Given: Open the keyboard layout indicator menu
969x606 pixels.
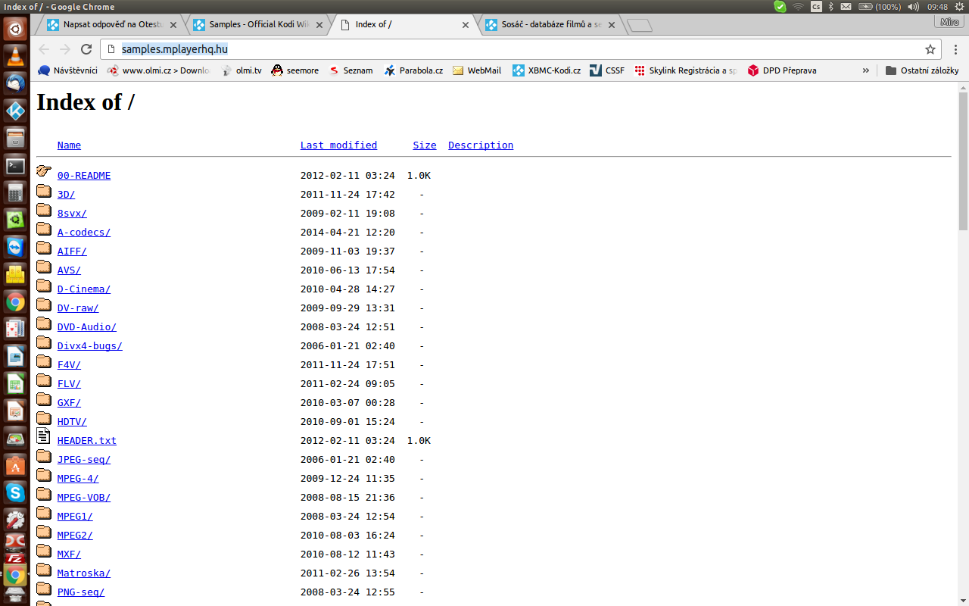Looking at the screenshot, I should (816, 7).
